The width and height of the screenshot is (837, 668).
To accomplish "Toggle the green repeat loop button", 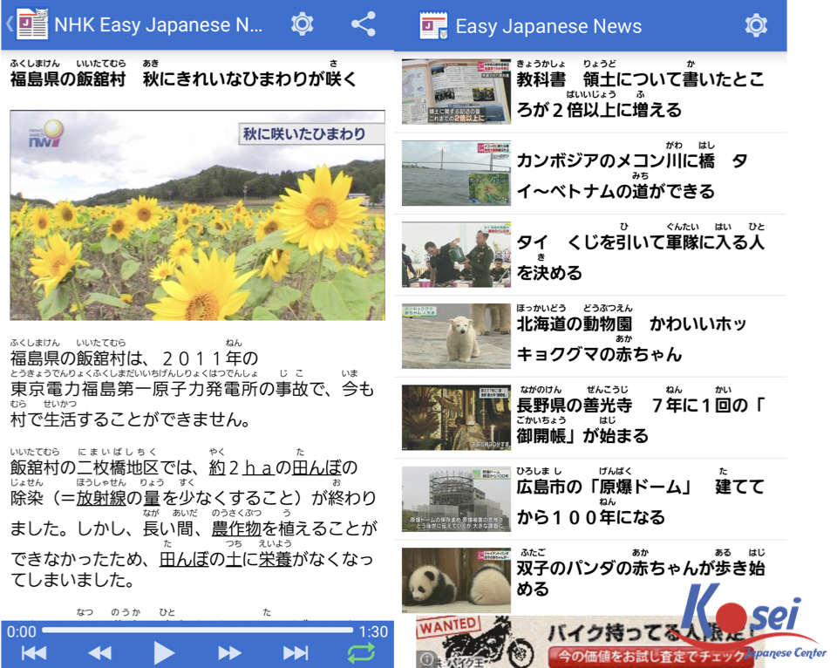I will coord(361,652).
